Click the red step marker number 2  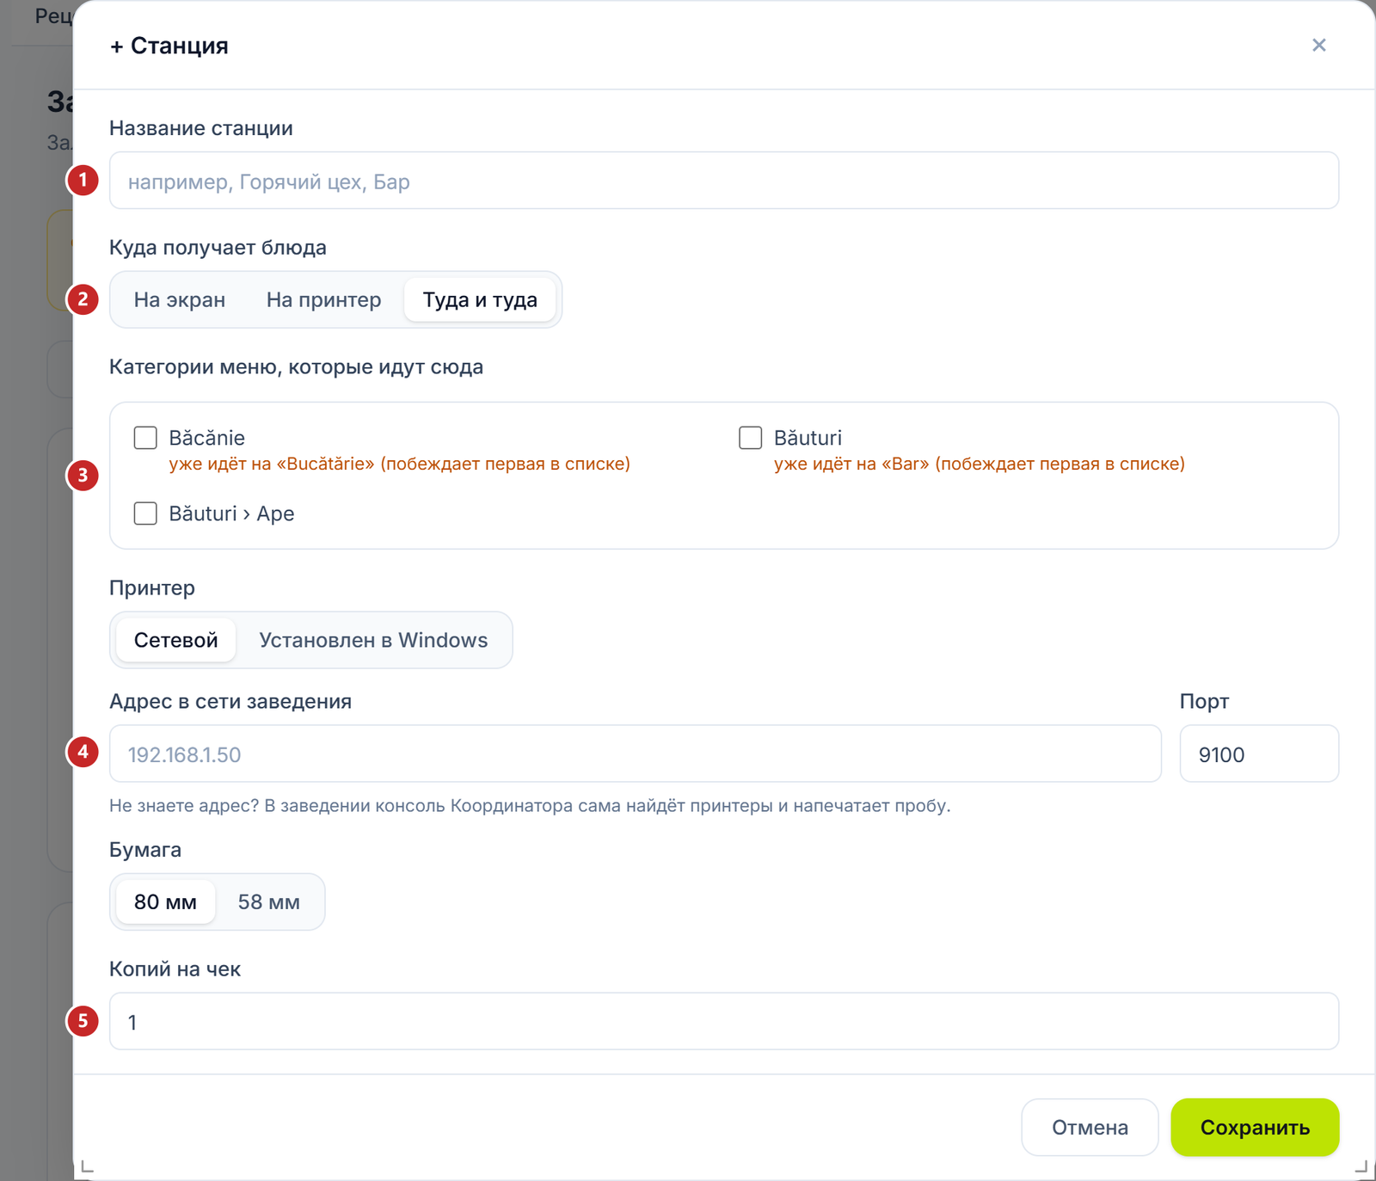(83, 299)
